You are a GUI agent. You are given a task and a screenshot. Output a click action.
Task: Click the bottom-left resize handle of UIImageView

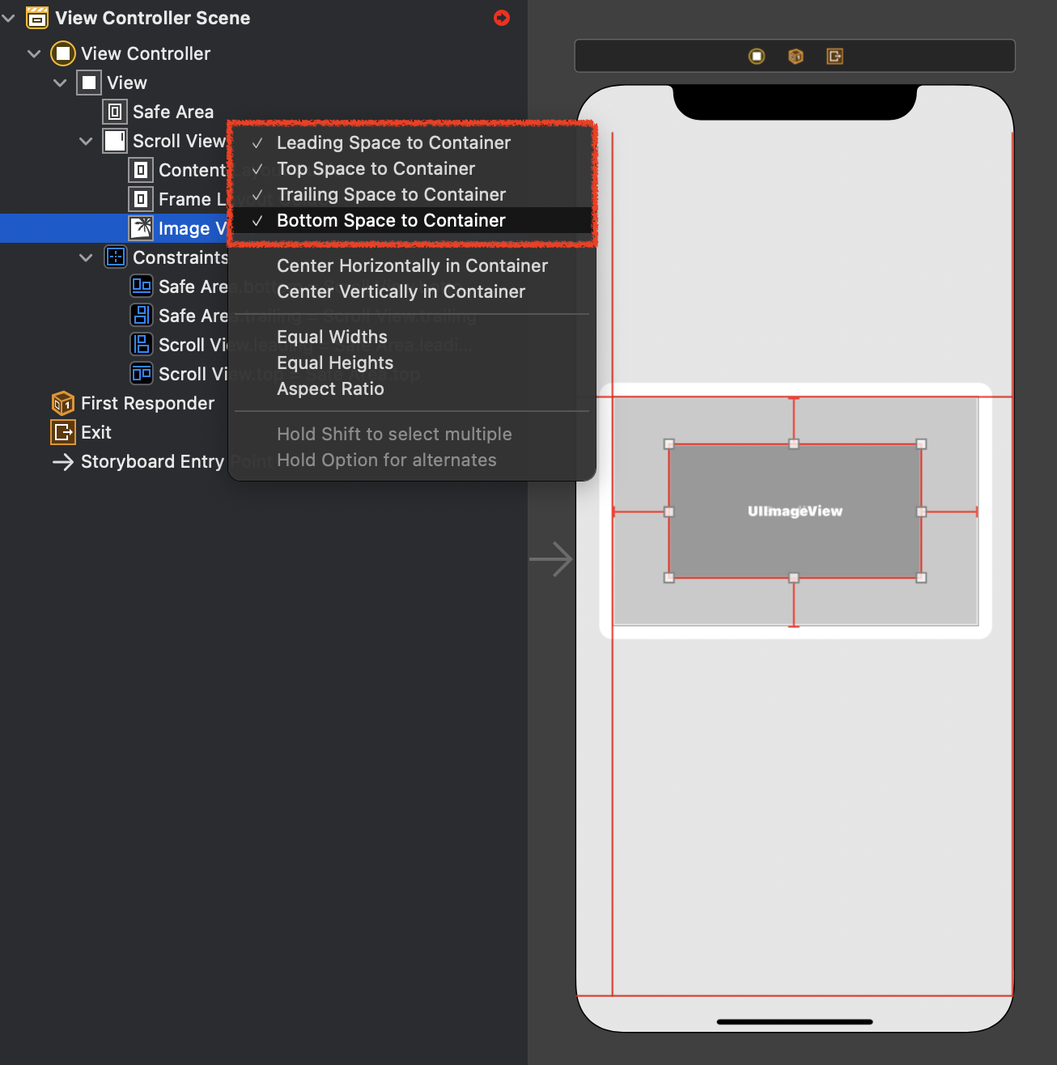tap(669, 578)
